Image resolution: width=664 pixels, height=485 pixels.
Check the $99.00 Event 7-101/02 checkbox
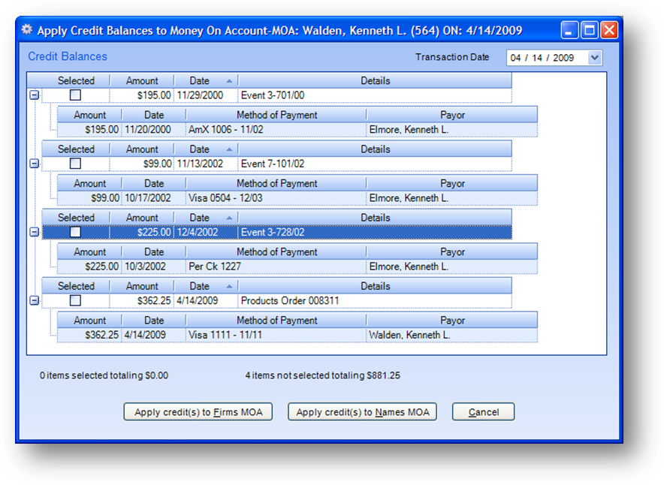coord(75,164)
